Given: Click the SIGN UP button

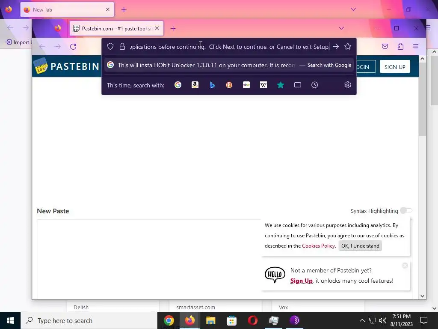Looking at the screenshot, I should tap(395, 67).
